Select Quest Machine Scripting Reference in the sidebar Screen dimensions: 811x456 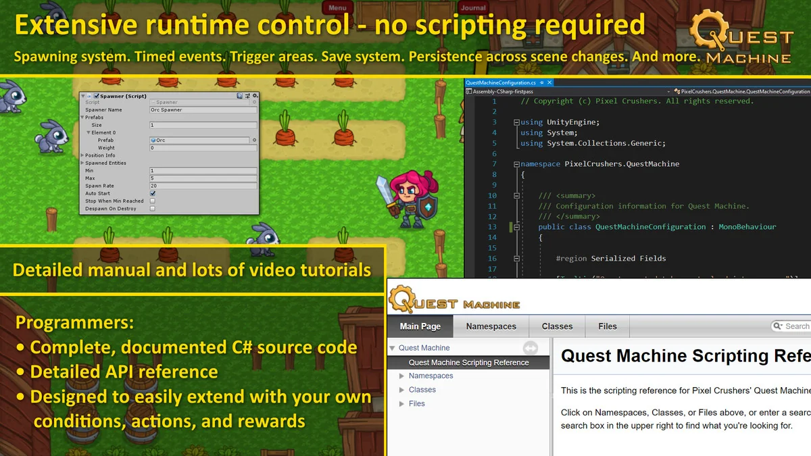(468, 362)
